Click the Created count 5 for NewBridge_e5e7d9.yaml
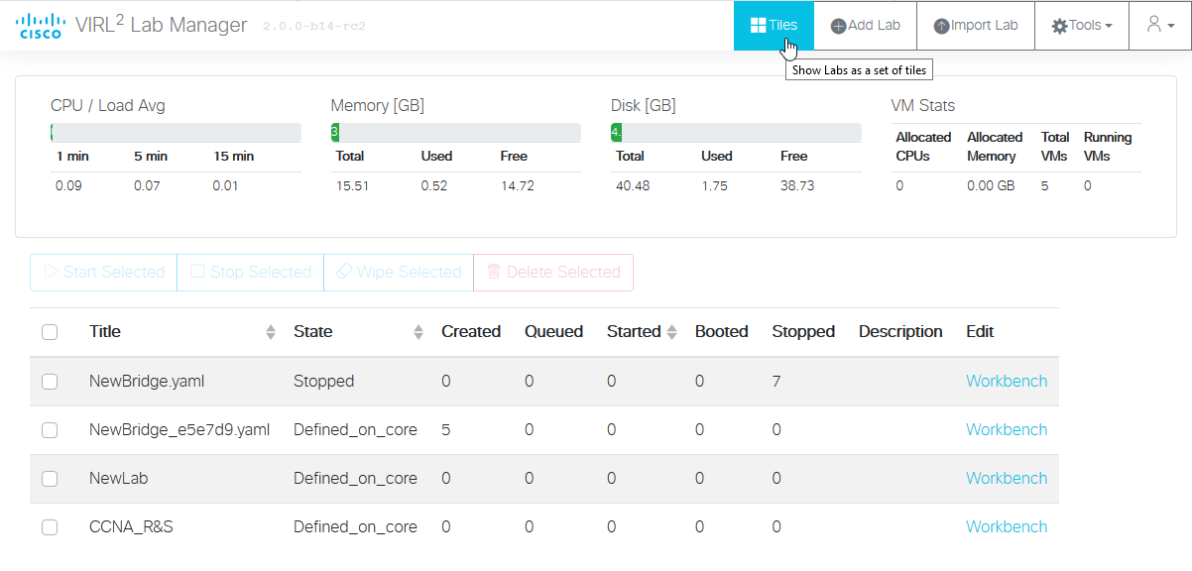The width and height of the screenshot is (1192, 571). coord(446,429)
